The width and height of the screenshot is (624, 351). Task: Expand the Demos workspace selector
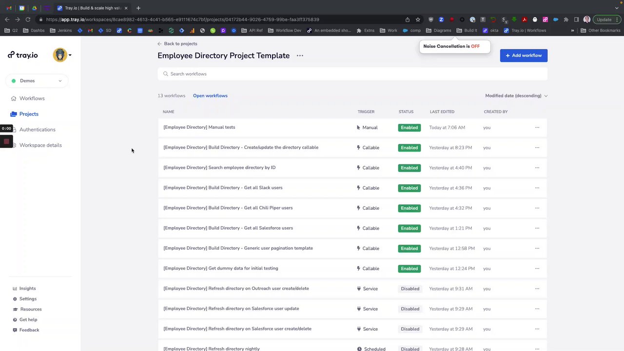pos(37,81)
